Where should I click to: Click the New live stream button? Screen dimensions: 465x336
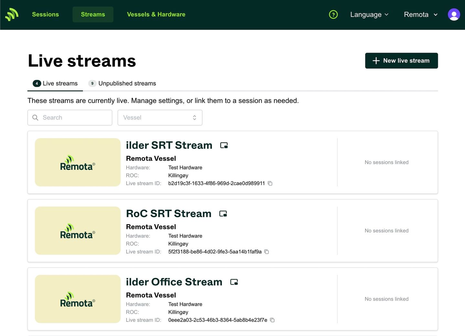coord(401,61)
